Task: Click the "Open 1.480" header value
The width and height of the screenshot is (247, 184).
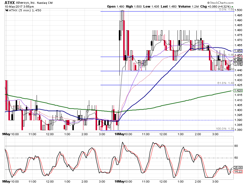Action: [x=116, y=7]
